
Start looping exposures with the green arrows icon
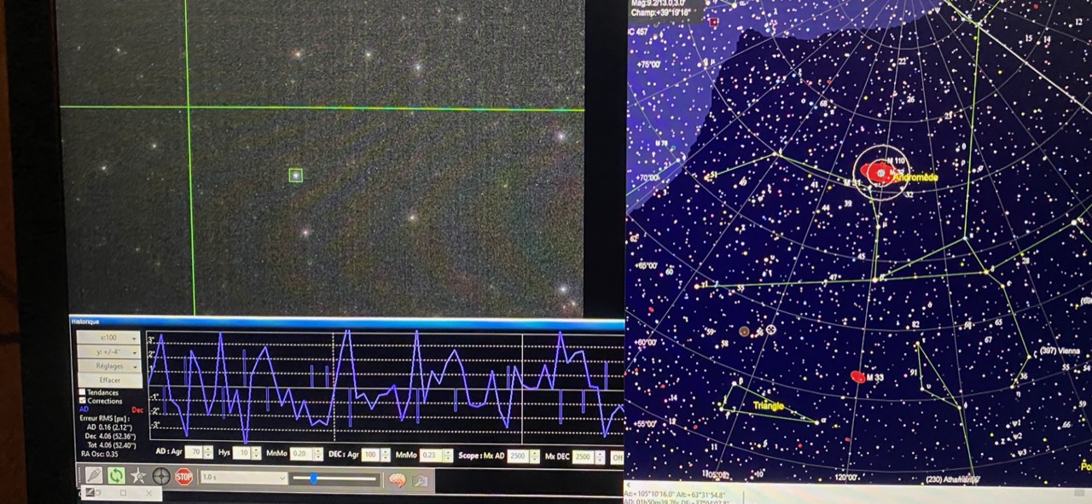(116, 475)
